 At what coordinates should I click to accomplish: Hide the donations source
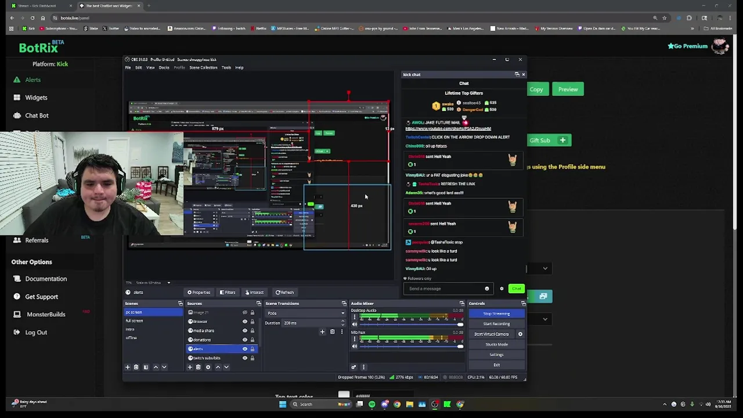[x=244, y=340]
